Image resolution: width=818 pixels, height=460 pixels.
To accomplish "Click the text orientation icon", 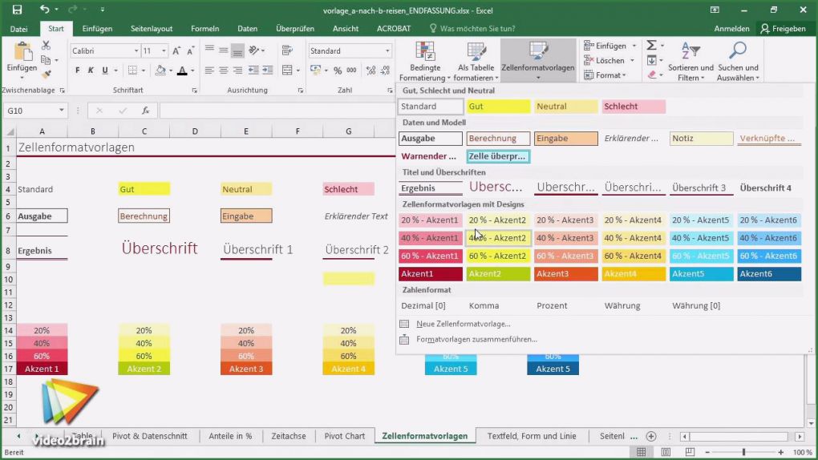I will 254,50.
